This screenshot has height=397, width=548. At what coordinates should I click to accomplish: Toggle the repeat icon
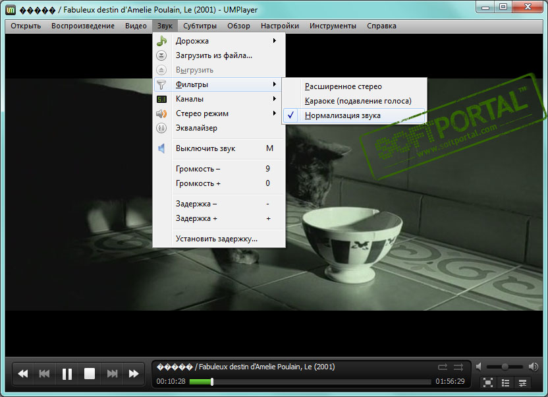point(443,367)
